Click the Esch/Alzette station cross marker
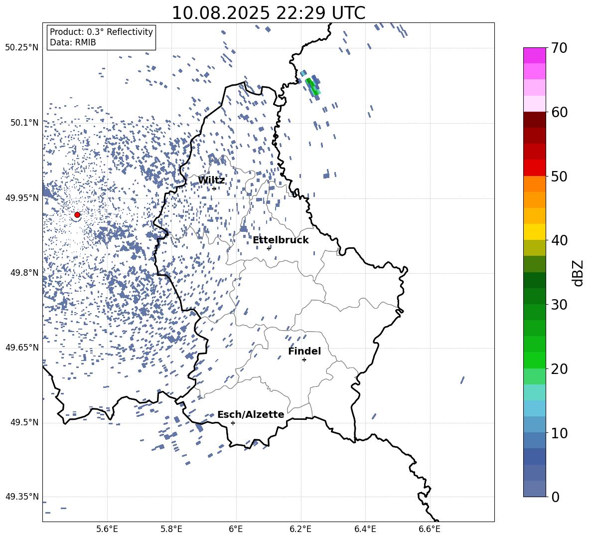 233,423
